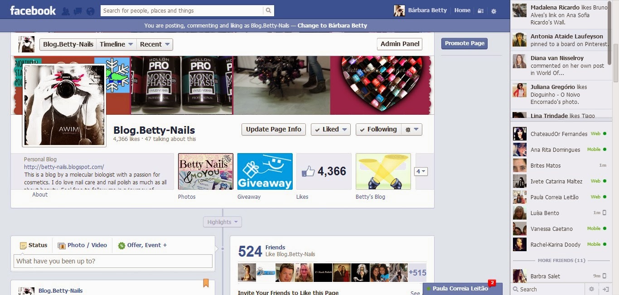Click hide sidebar icon beside chat search

point(605,289)
